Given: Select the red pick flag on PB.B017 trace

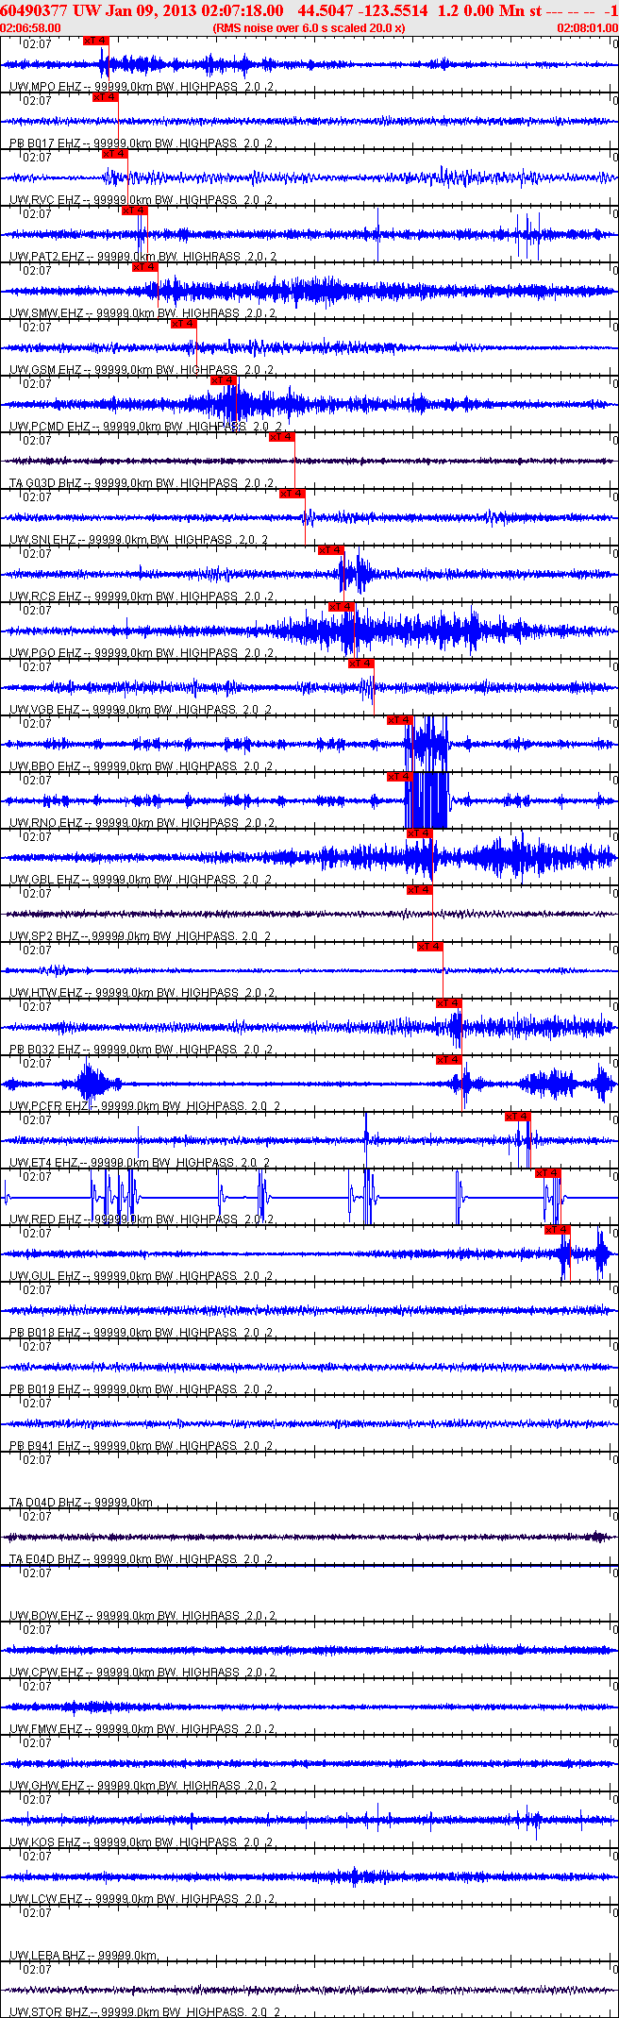Looking at the screenshot, I should click(x=106, y=97).
